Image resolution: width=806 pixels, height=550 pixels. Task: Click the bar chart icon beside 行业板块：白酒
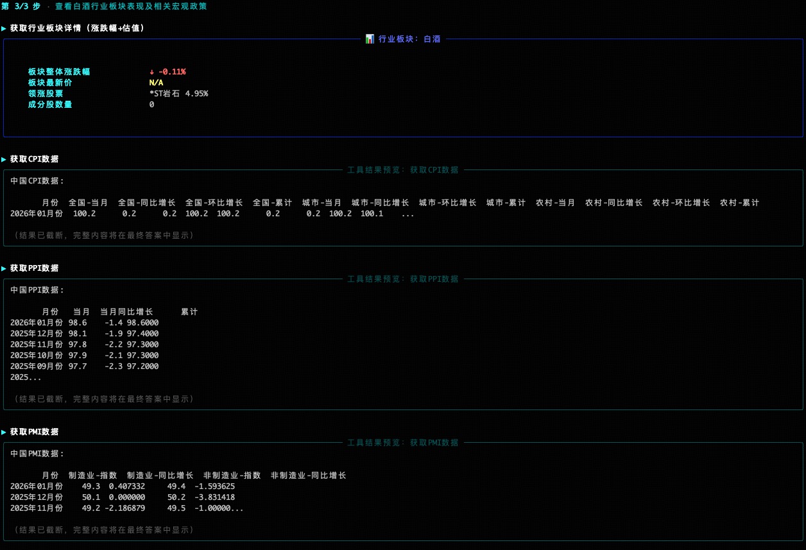point(370,39)
